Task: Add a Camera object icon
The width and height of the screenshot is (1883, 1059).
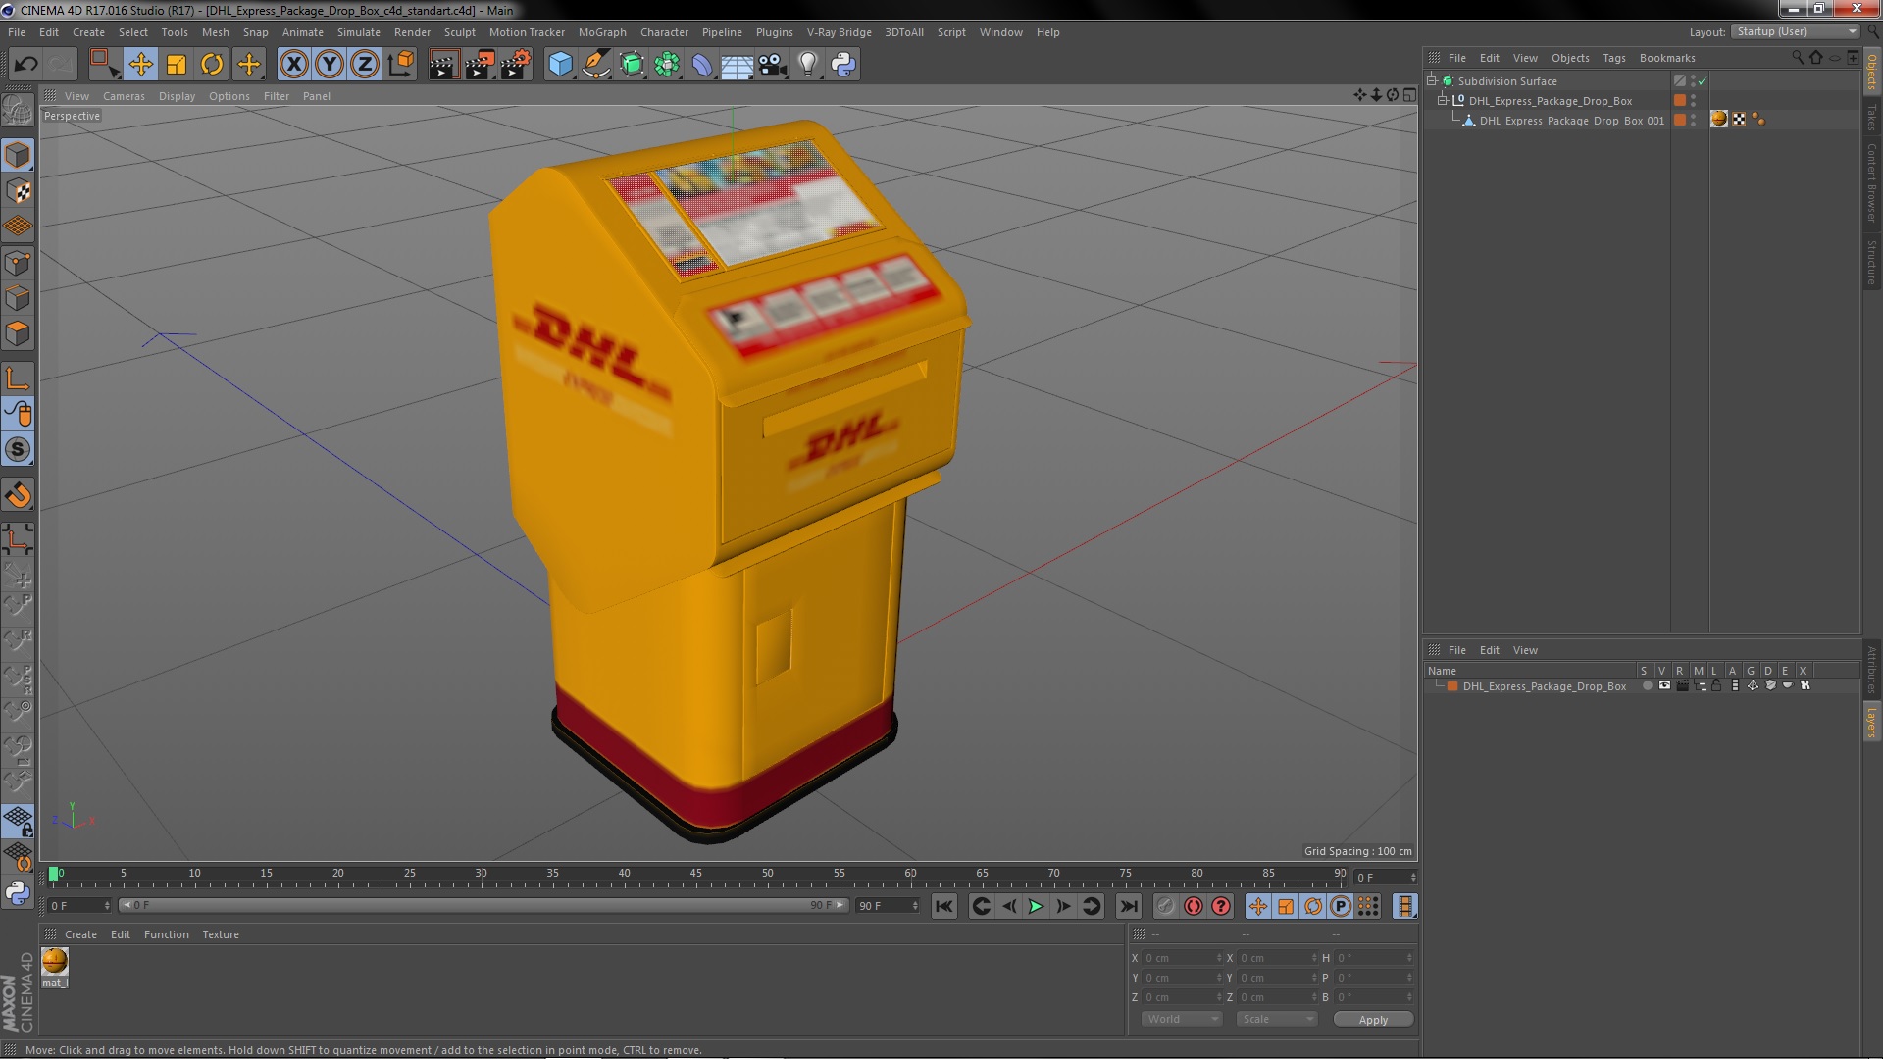Action: 772,65
